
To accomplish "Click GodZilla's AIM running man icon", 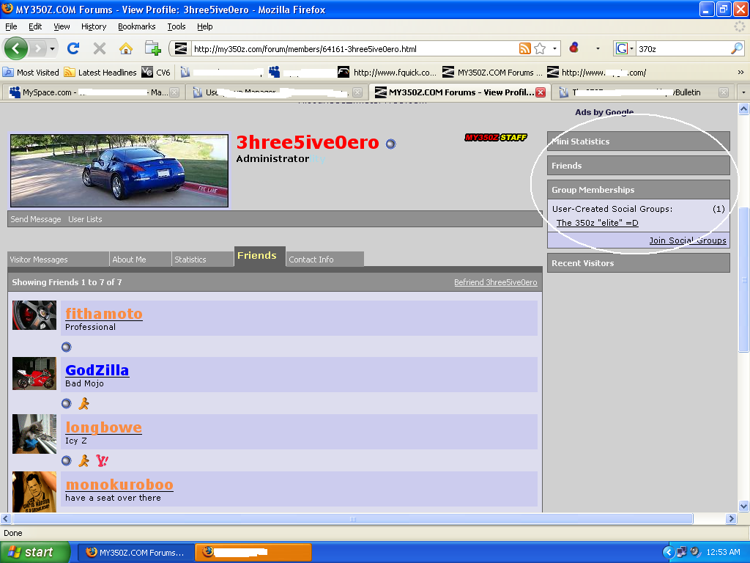I will pos(83,404).
